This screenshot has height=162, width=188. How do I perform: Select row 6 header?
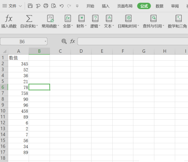(4, 87)
